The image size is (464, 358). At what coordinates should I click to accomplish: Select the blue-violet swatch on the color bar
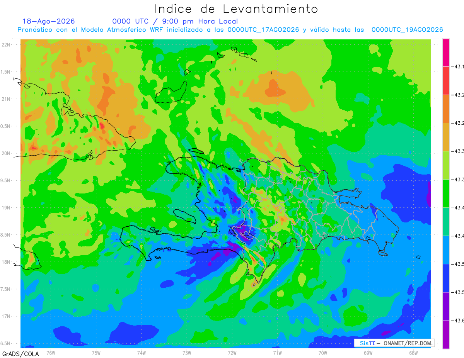(446, 306)
